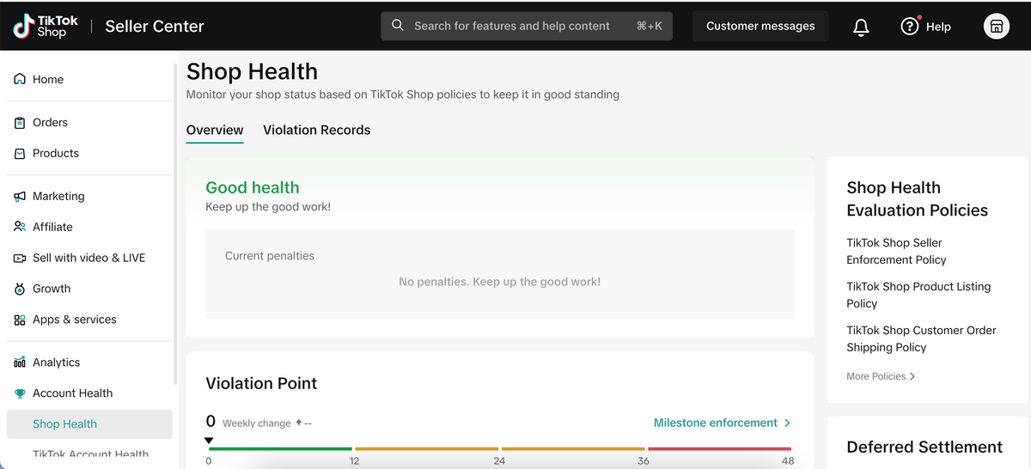
Task: Click the Help question mark icon
Action: (x=909, y=27)
